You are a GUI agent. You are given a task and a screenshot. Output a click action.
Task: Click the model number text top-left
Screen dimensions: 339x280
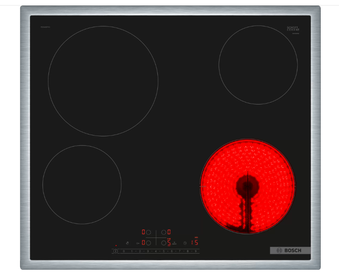point(46,27)
